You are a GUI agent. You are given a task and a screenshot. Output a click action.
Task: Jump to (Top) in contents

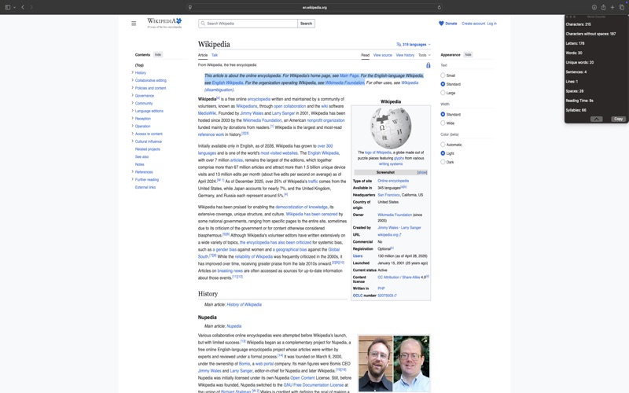click(x=139, y=65)
